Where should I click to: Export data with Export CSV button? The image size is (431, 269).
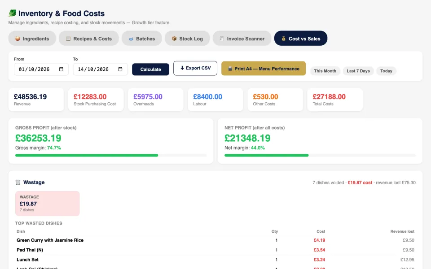click(195, 68)
